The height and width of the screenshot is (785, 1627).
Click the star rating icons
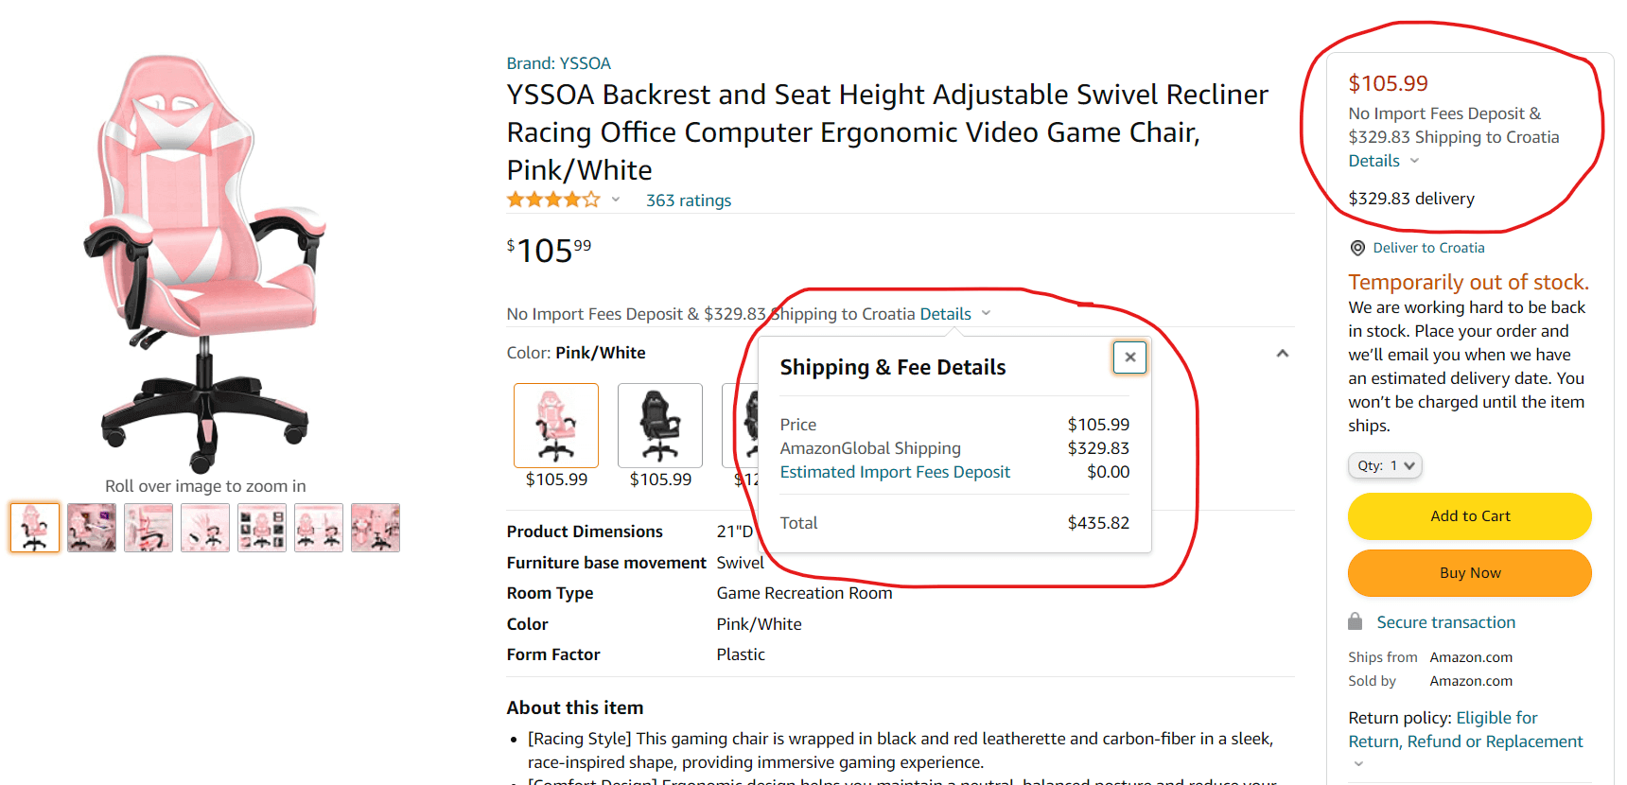tap(553, 200)
